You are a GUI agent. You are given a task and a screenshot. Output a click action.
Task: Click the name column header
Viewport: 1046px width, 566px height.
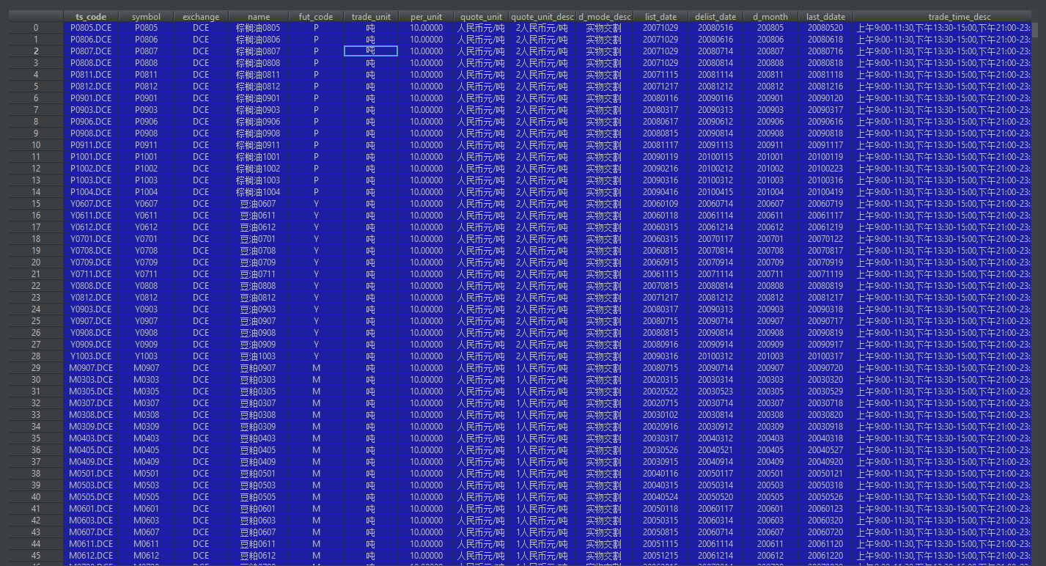click(x=259, y=17)
